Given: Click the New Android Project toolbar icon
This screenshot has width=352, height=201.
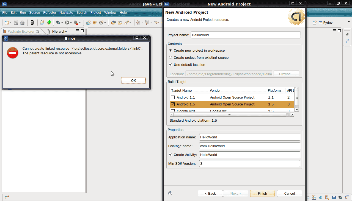Looking at the screenshot, I should [42, 23].
